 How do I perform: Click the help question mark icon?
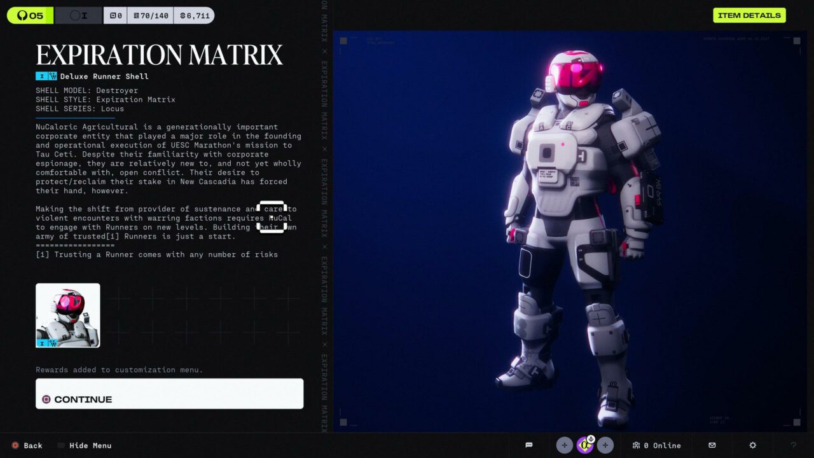(x=793, y=445)
